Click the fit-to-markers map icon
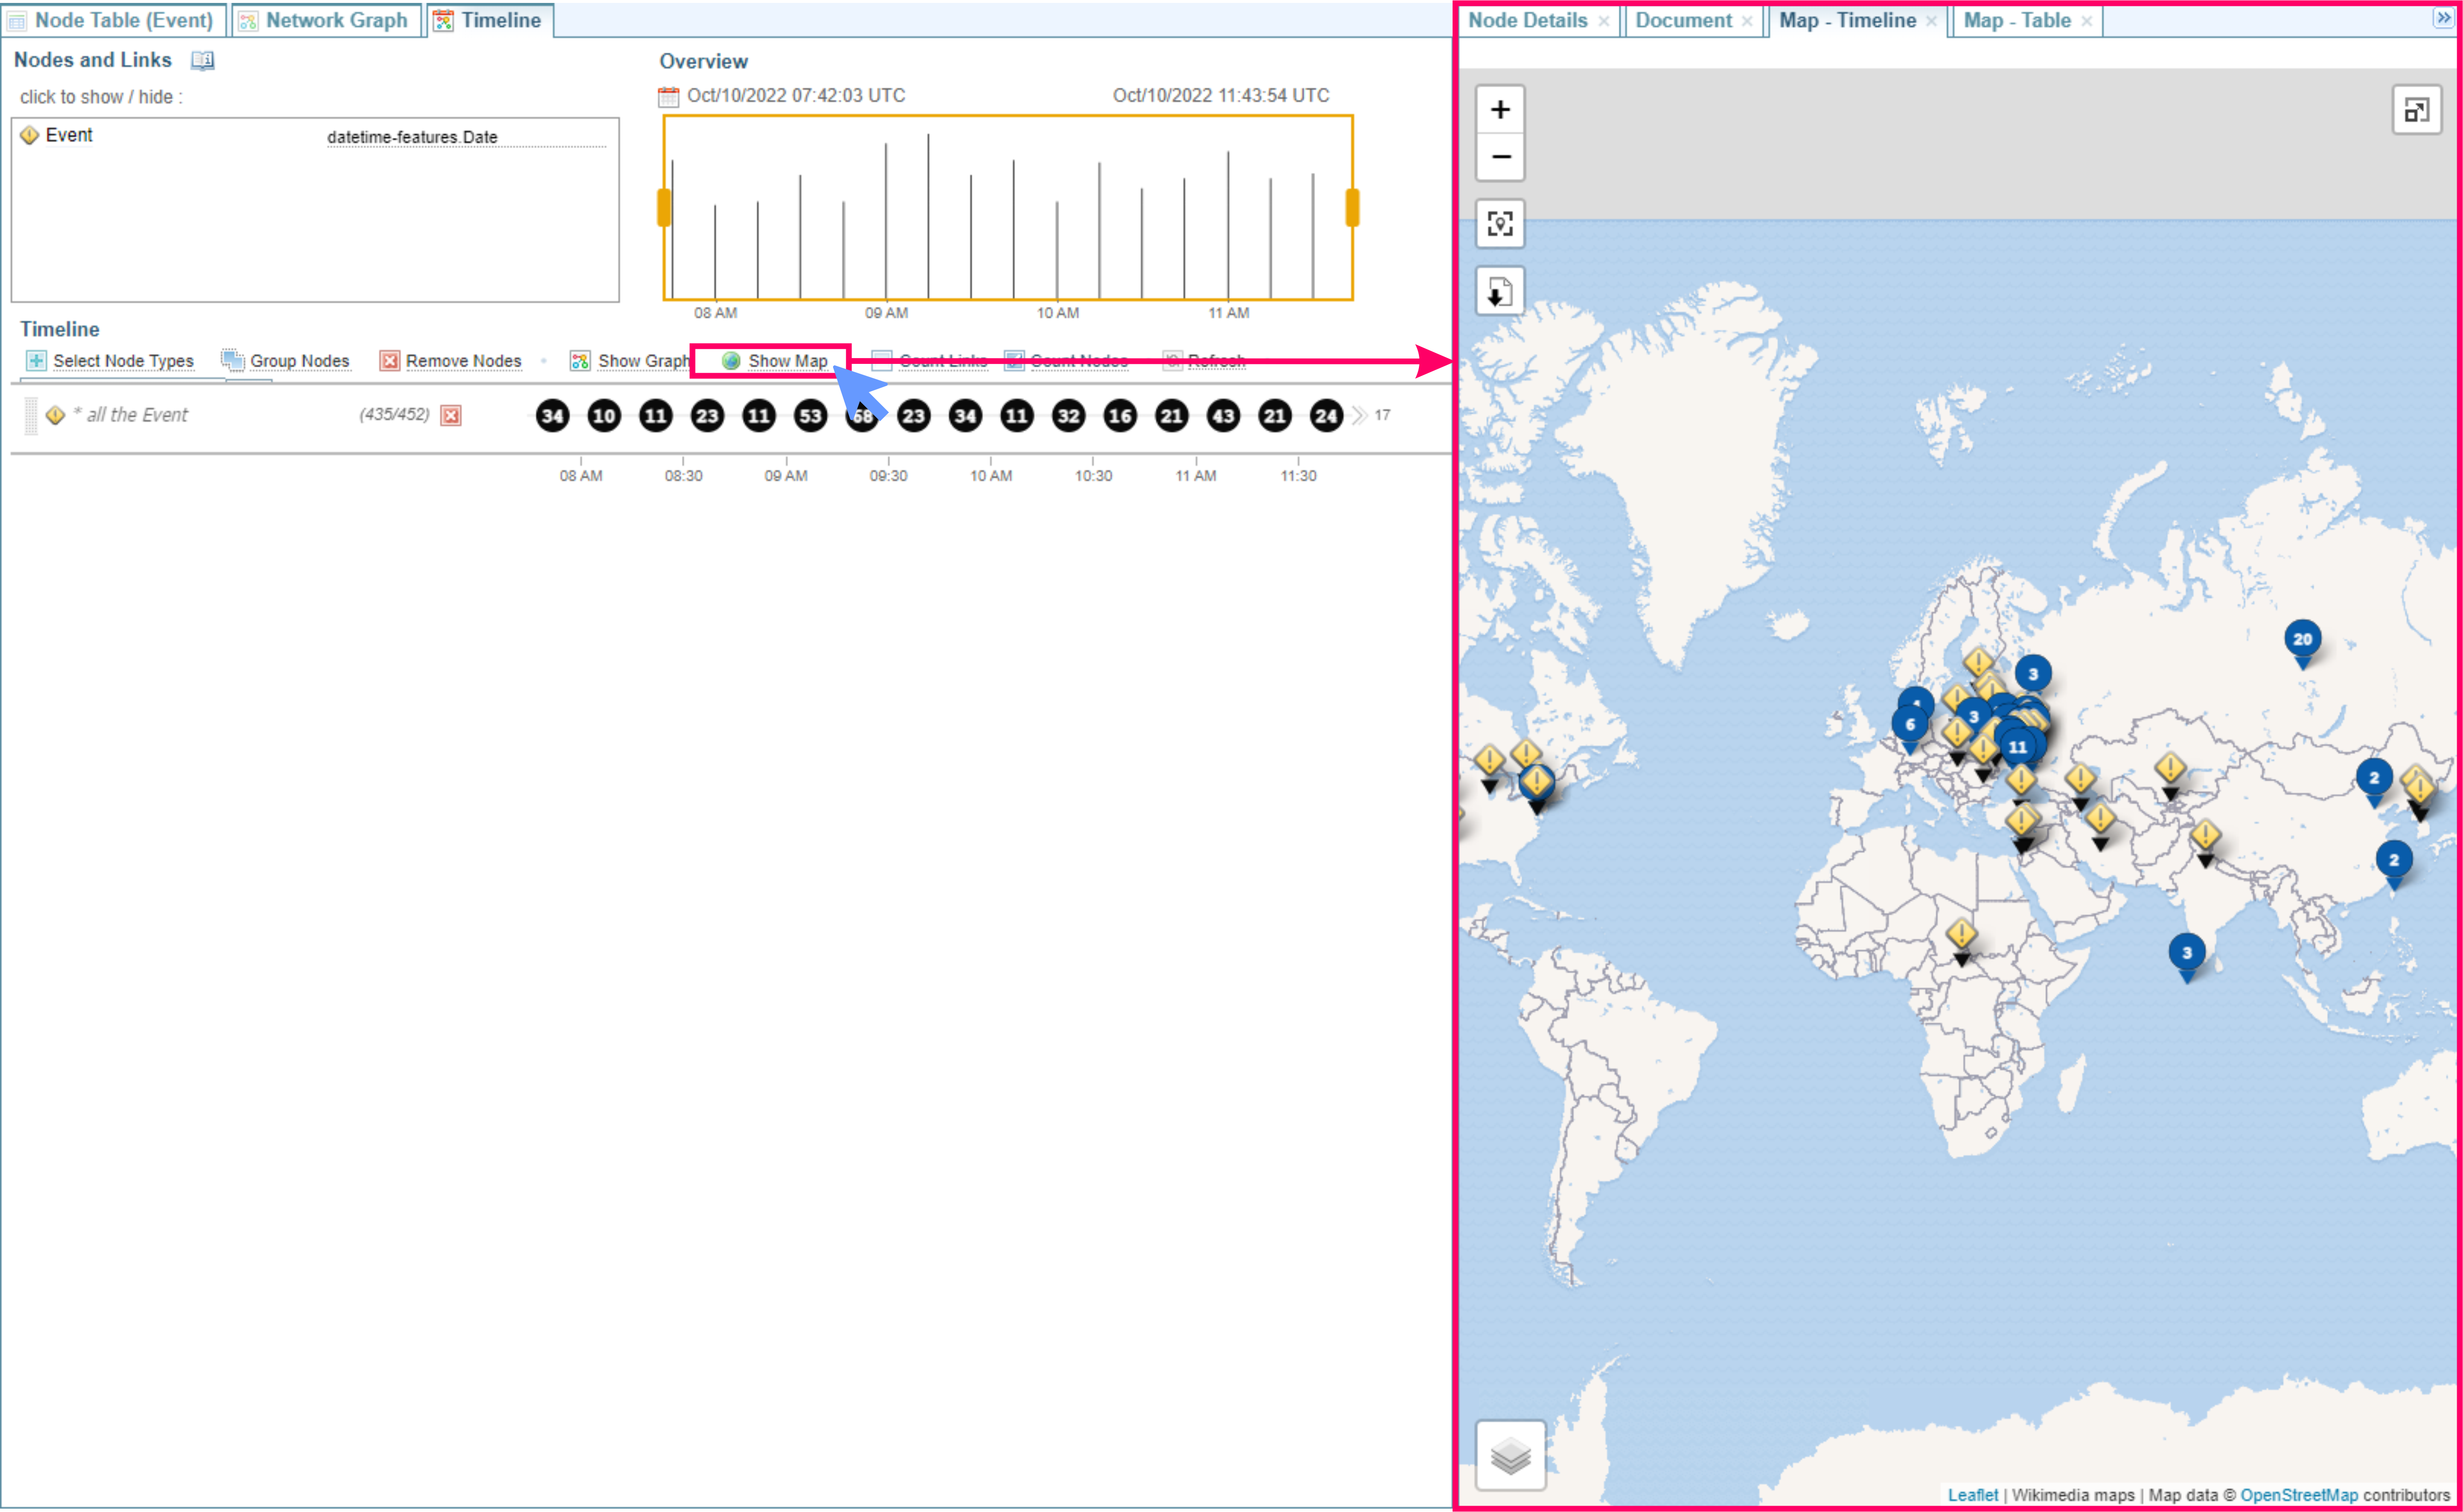The width and height of the screenshot is (2463, 1512). tap(1500, 223)
